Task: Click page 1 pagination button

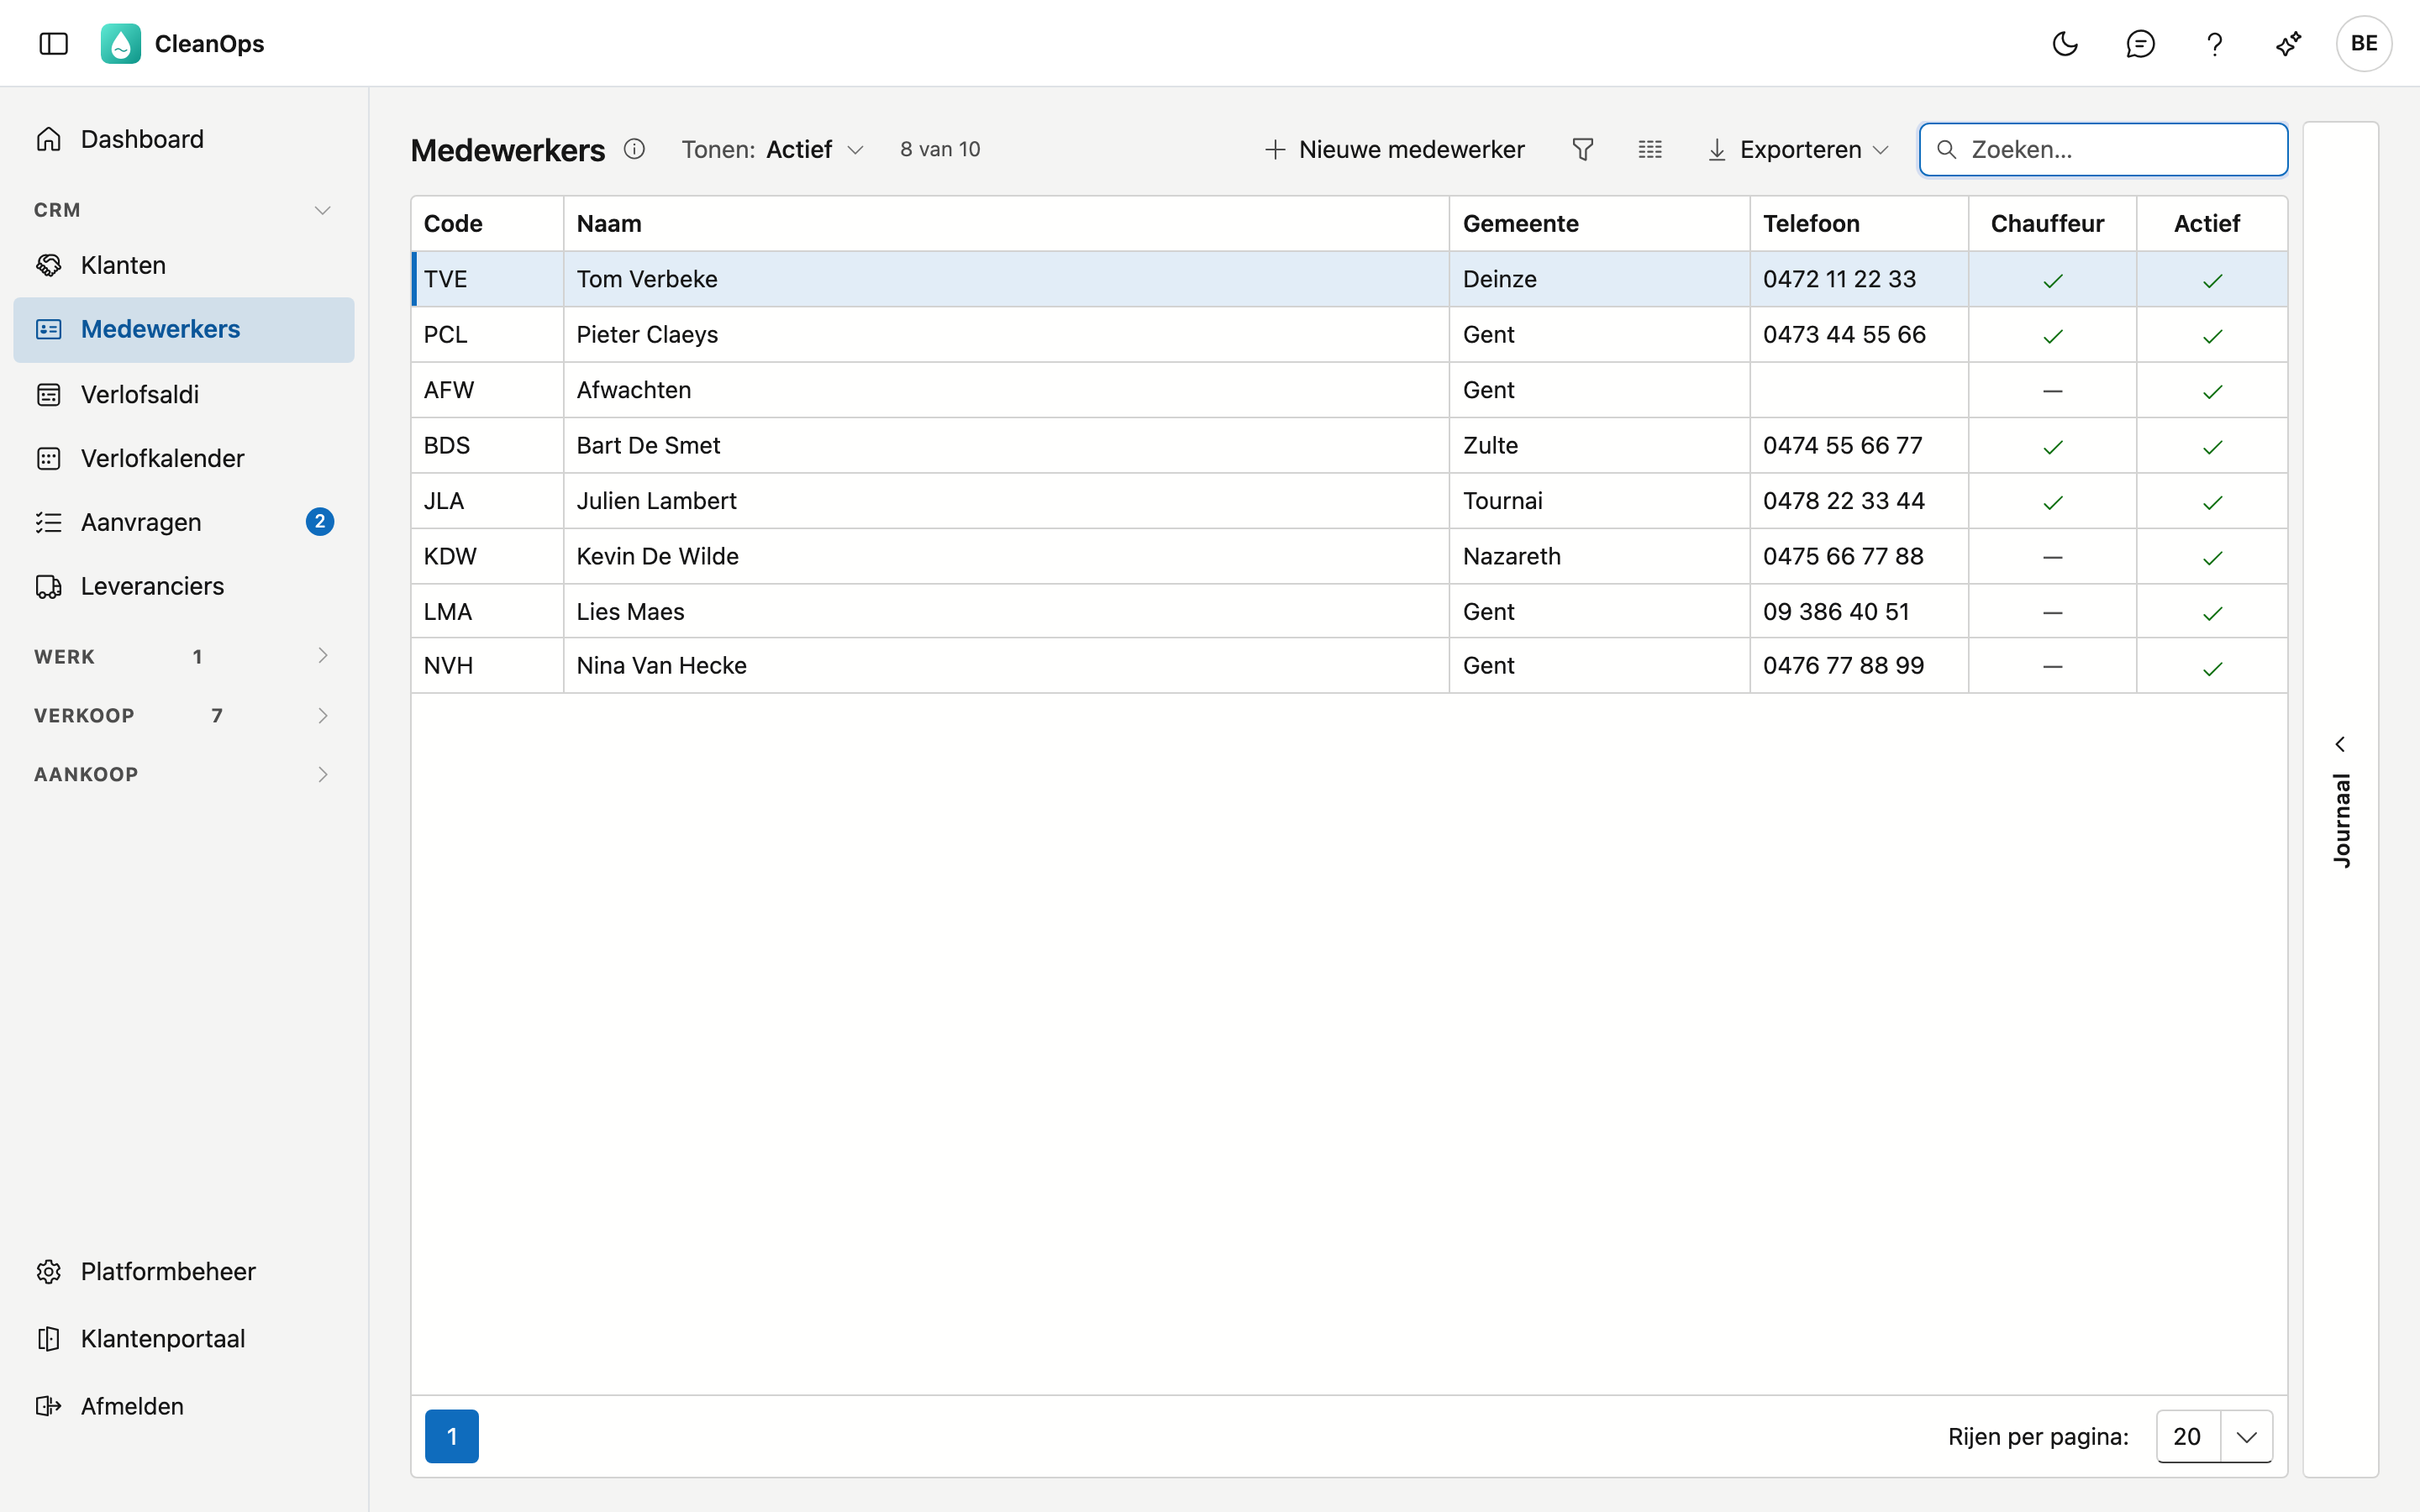Action: (x=452, y=1436)
